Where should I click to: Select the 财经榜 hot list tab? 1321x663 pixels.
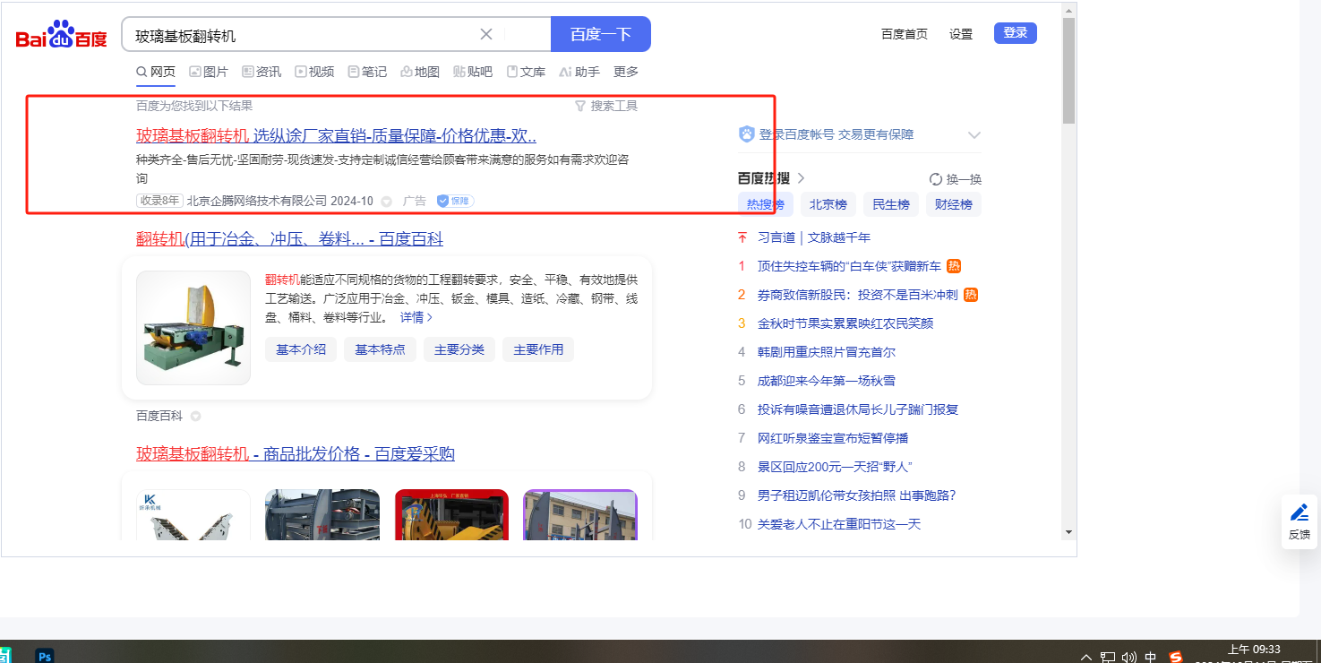click(x=953, y=204)
